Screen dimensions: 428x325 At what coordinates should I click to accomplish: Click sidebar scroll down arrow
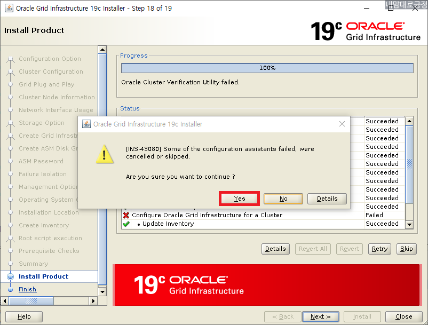[x=102, y=292]
